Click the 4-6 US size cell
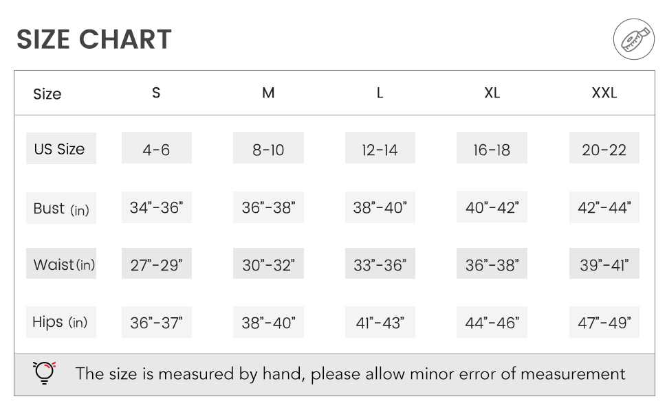667x412 pixels. (157, 148)
